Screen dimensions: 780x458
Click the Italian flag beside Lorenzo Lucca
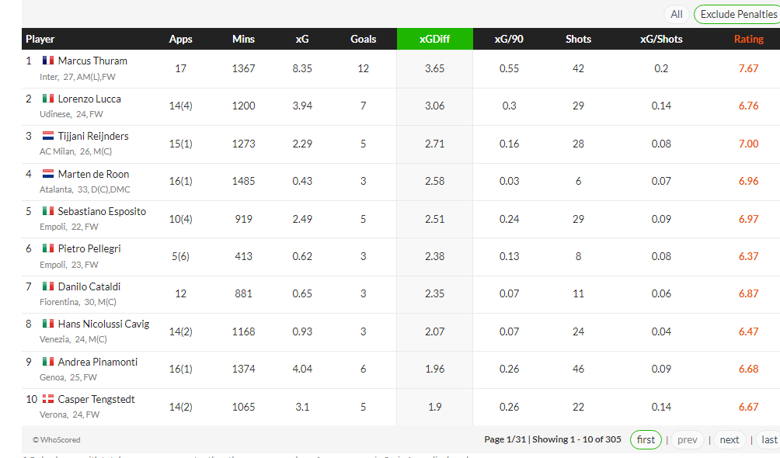click(48, 99)
